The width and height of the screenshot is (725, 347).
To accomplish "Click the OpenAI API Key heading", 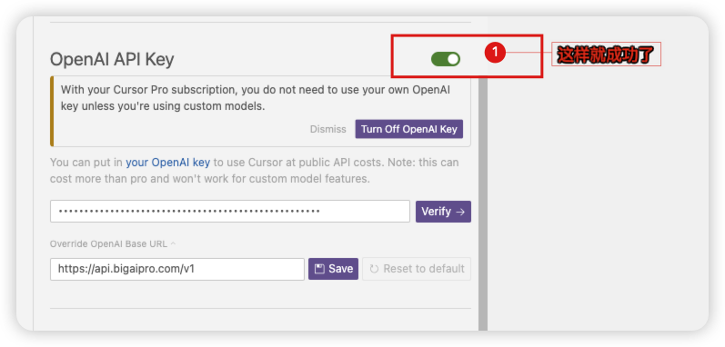I will coord(112,60).
